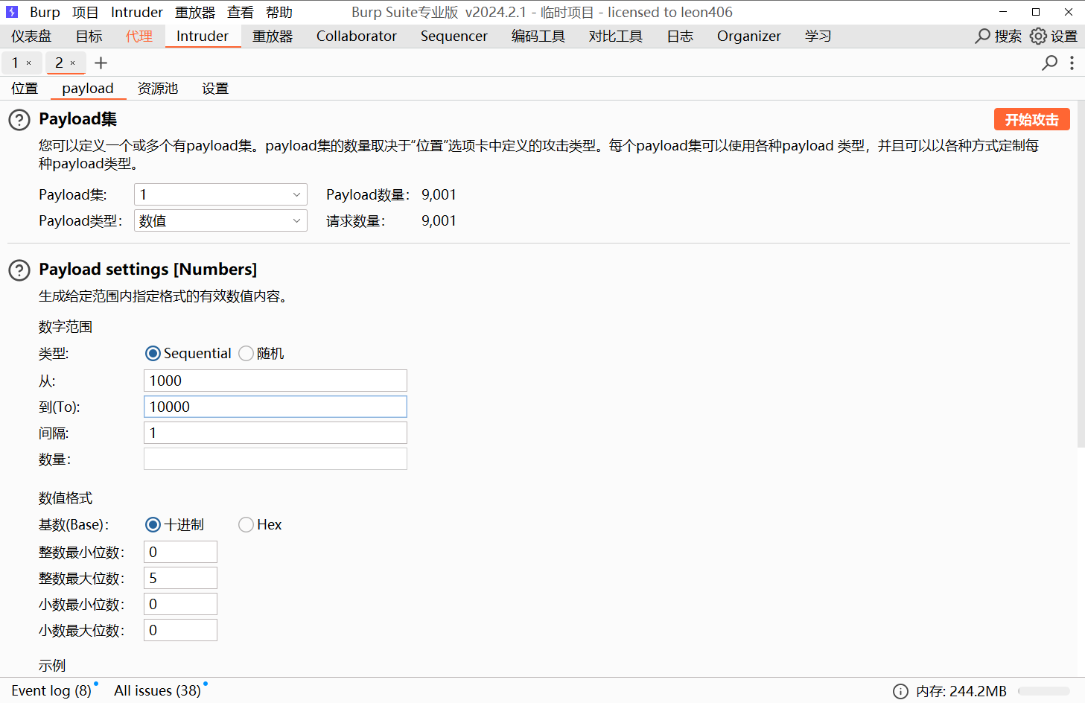Click the 整数最小位数 field

tap(180, 552)
